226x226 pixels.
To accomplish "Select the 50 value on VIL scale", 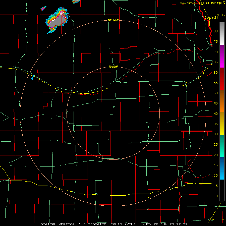I will pos(216,93).
